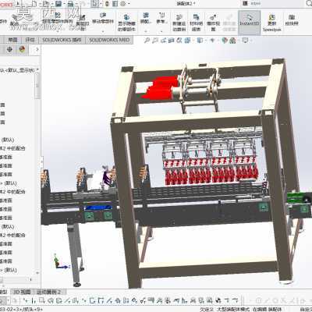Open SOLIDWORKS 插件 ribbon tab
Screen dimensions: 312x312
click(62, 40)
